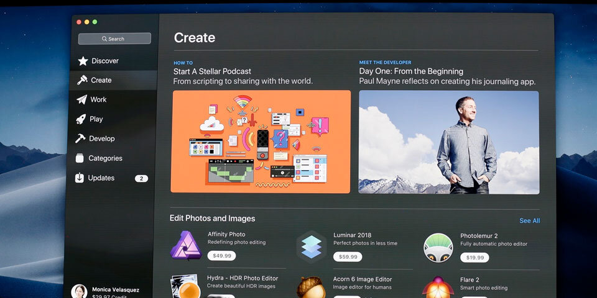Click the Smart photo editing subtitle
The height and width of the screenshot is (298, 597).
click(484, 288)
